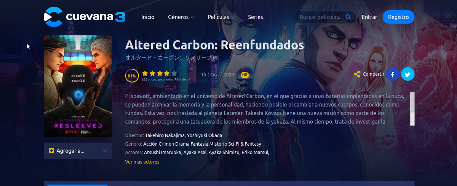
Task: Expand the Géneros dropdown menu
Action: click(x=181, y=17)
